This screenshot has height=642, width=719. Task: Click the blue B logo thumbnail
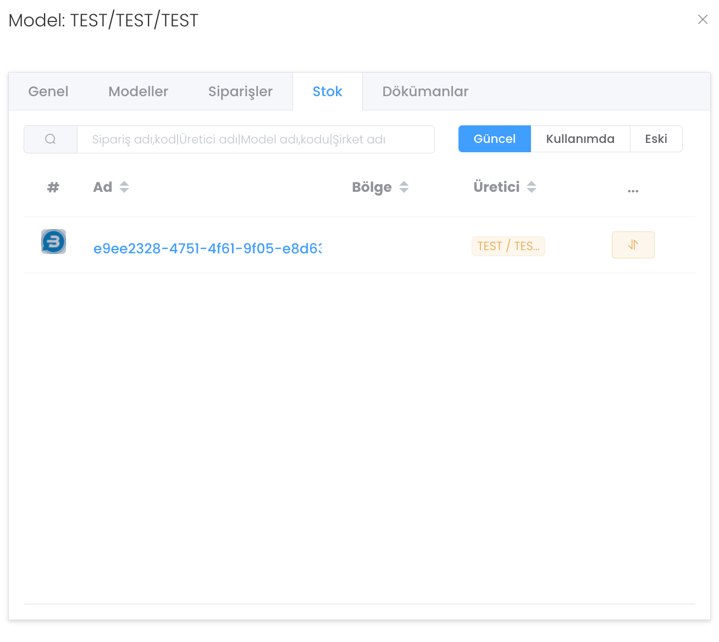53,242
